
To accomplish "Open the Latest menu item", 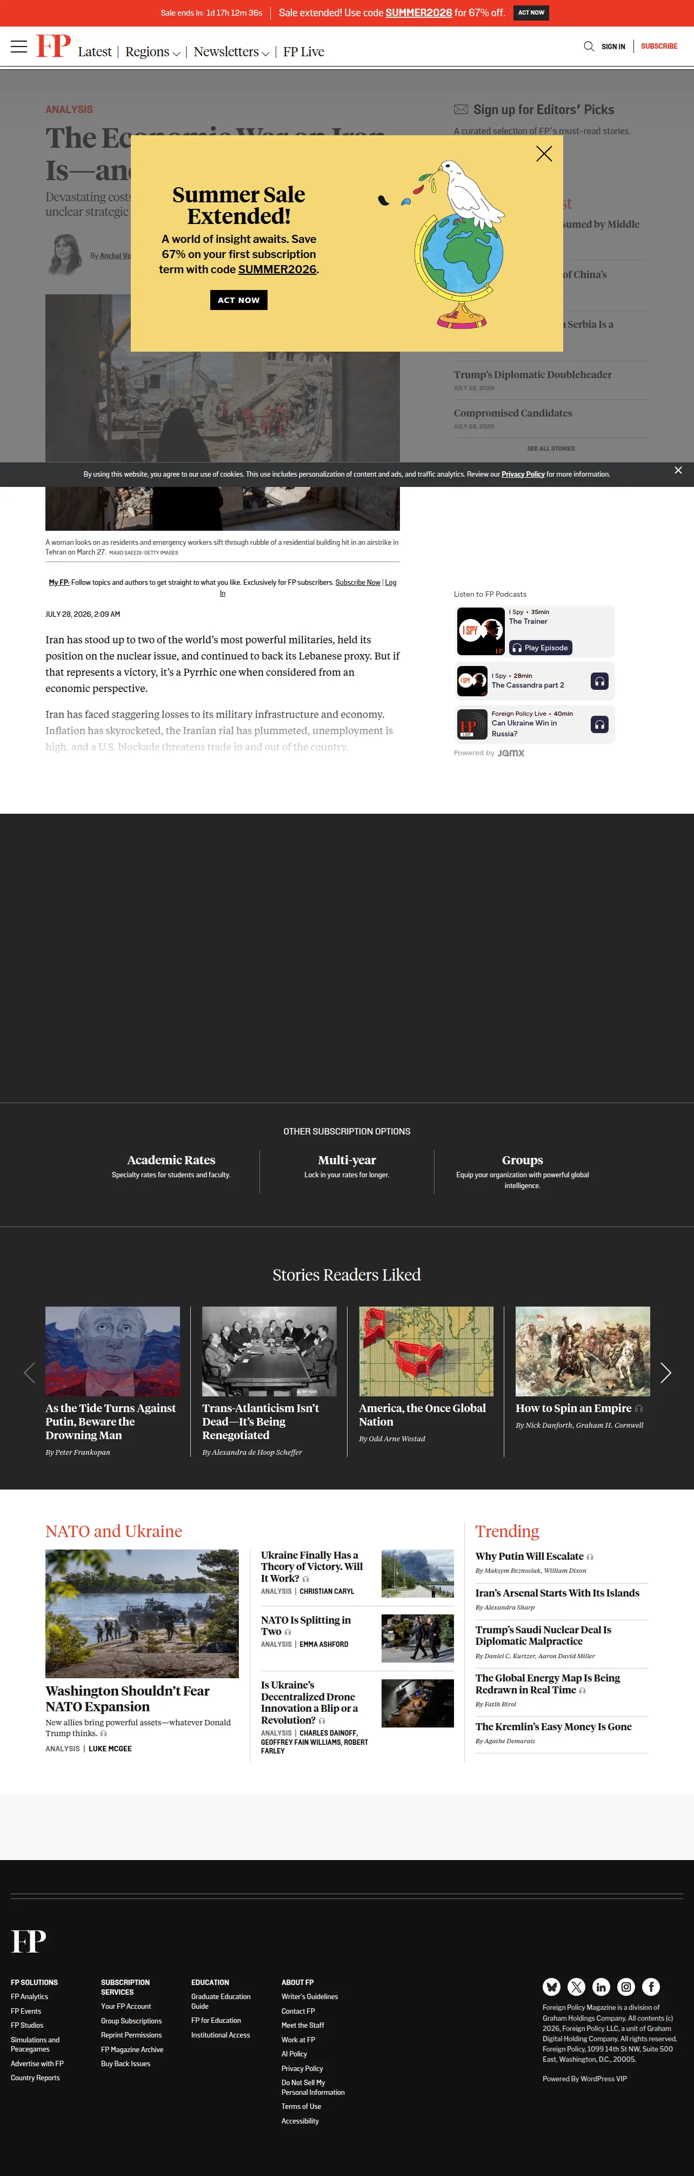I will click(x=95, y=51).
